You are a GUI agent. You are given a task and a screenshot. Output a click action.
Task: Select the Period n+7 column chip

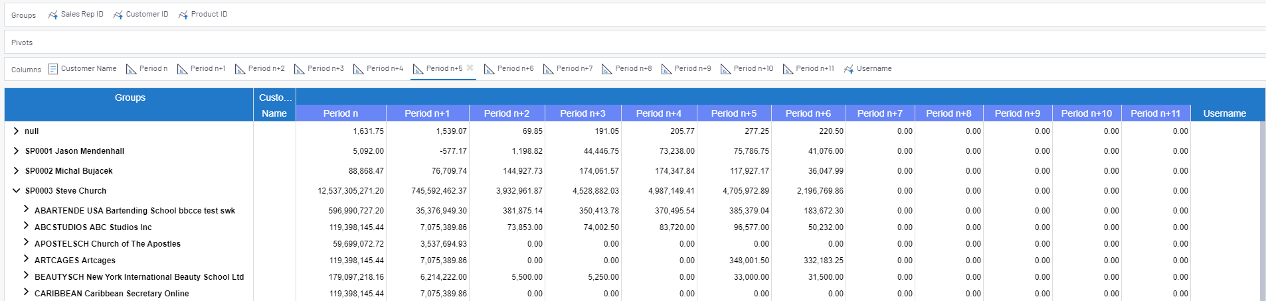(x=574, y=69)
